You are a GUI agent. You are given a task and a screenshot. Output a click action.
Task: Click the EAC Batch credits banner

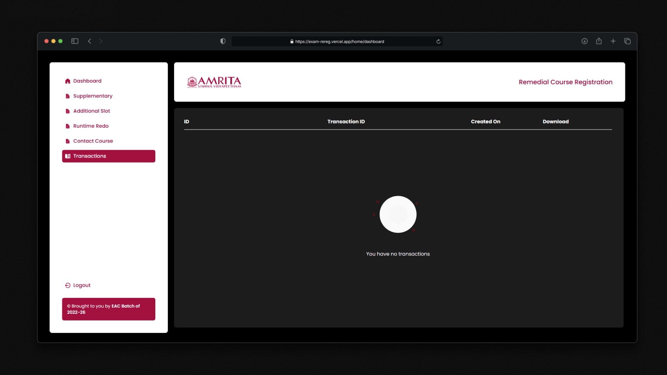click(x=108, y=309)
